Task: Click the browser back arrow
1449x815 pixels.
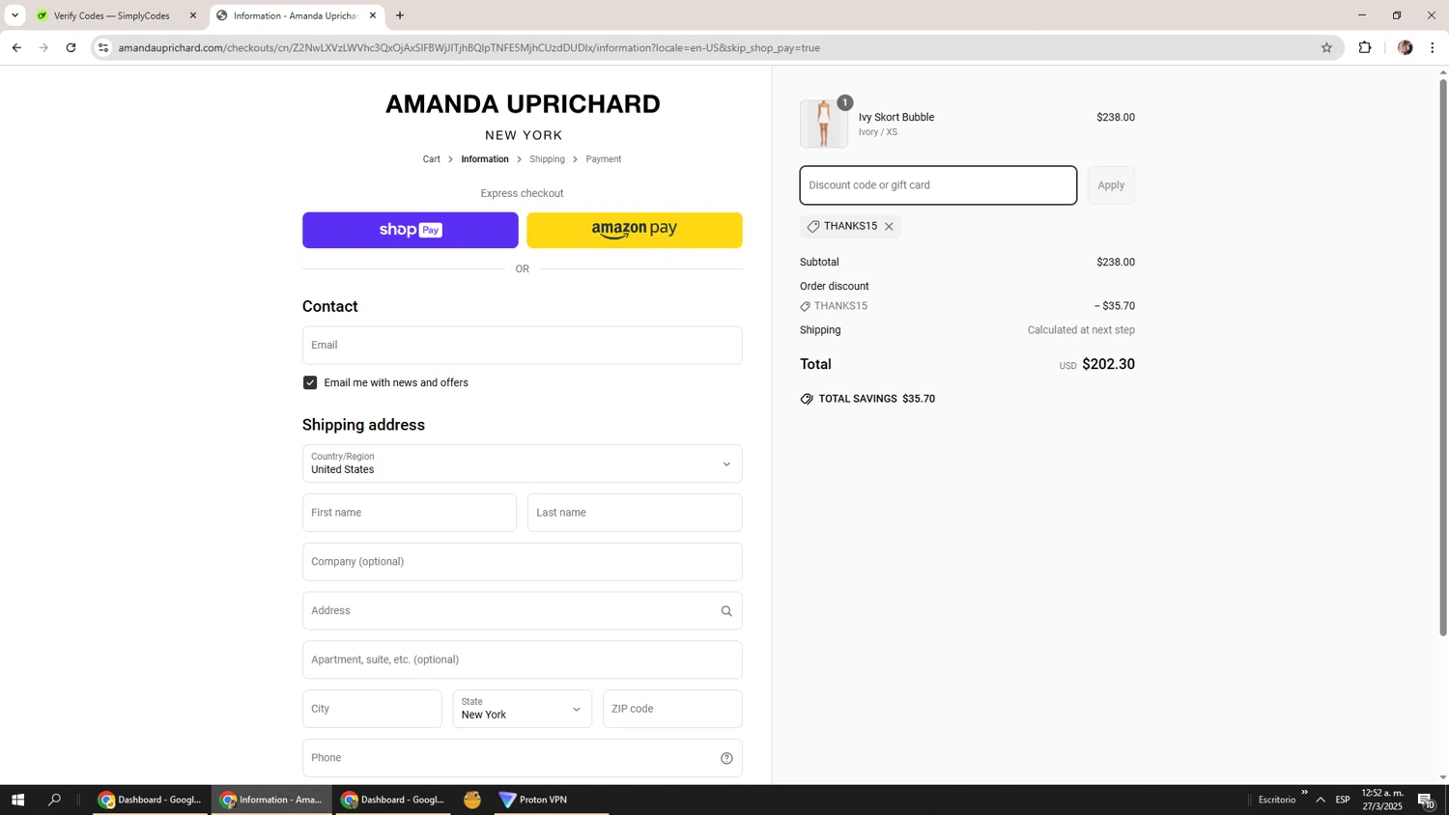Action: pos(16,47)
